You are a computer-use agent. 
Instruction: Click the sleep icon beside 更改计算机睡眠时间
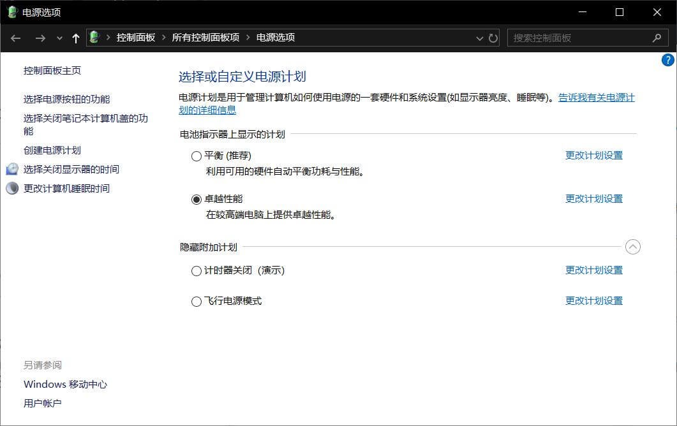[x=13, y=188]
